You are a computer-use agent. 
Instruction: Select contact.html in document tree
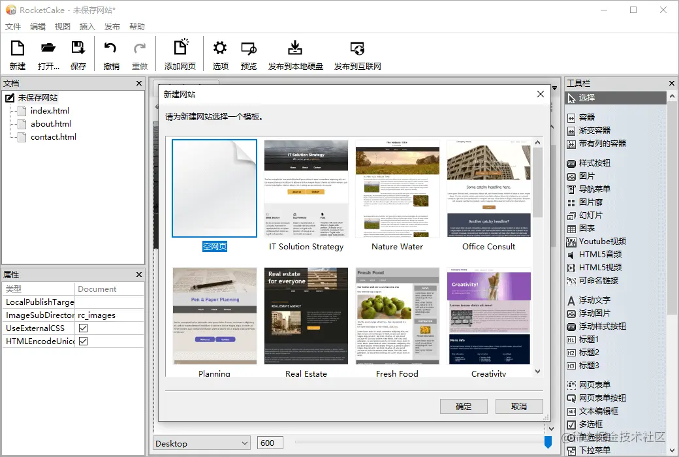[54, 137]
